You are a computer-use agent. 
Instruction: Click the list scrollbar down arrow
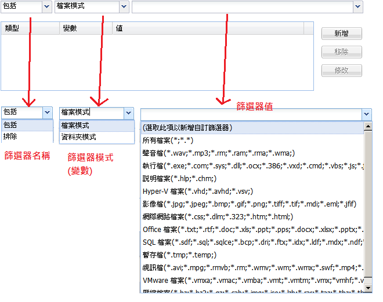368,288
